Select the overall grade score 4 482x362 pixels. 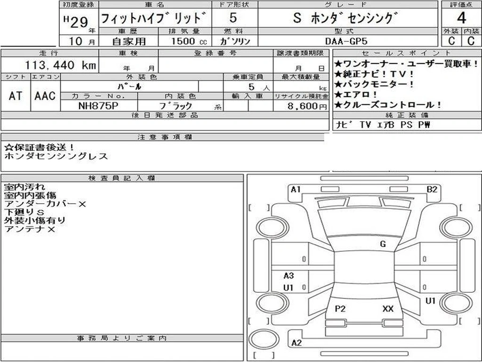[461, 18]
